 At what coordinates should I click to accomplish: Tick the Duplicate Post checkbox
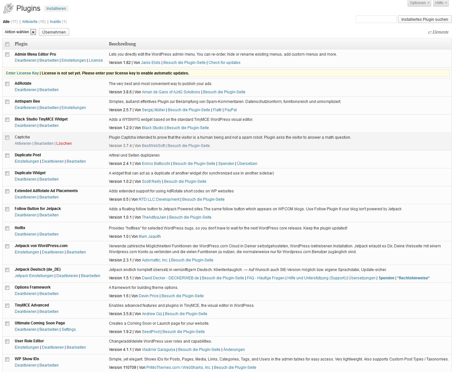click(7, 155)
